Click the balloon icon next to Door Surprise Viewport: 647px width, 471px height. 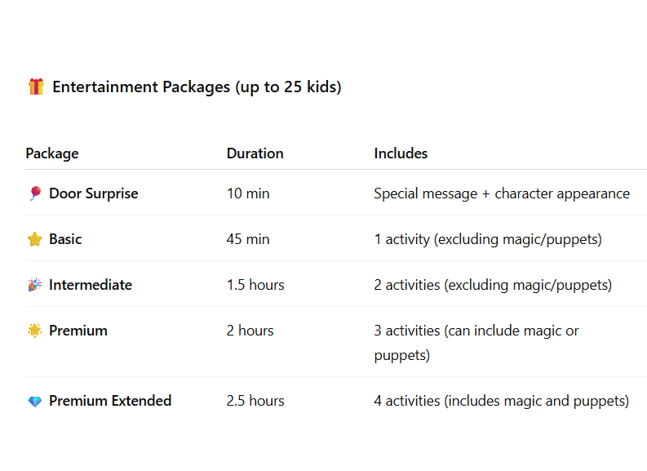pos(35,193)
